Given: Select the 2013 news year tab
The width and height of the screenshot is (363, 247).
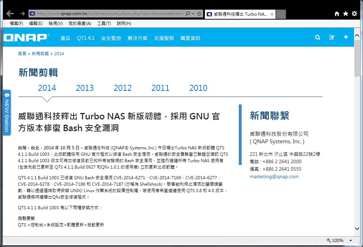Looking at the screenshot, I should (85, 88).
